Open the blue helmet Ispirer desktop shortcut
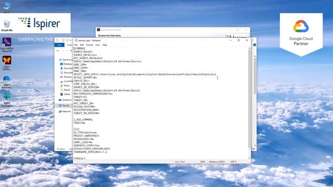Screen dimensions: 333x187 coord(7,83)
